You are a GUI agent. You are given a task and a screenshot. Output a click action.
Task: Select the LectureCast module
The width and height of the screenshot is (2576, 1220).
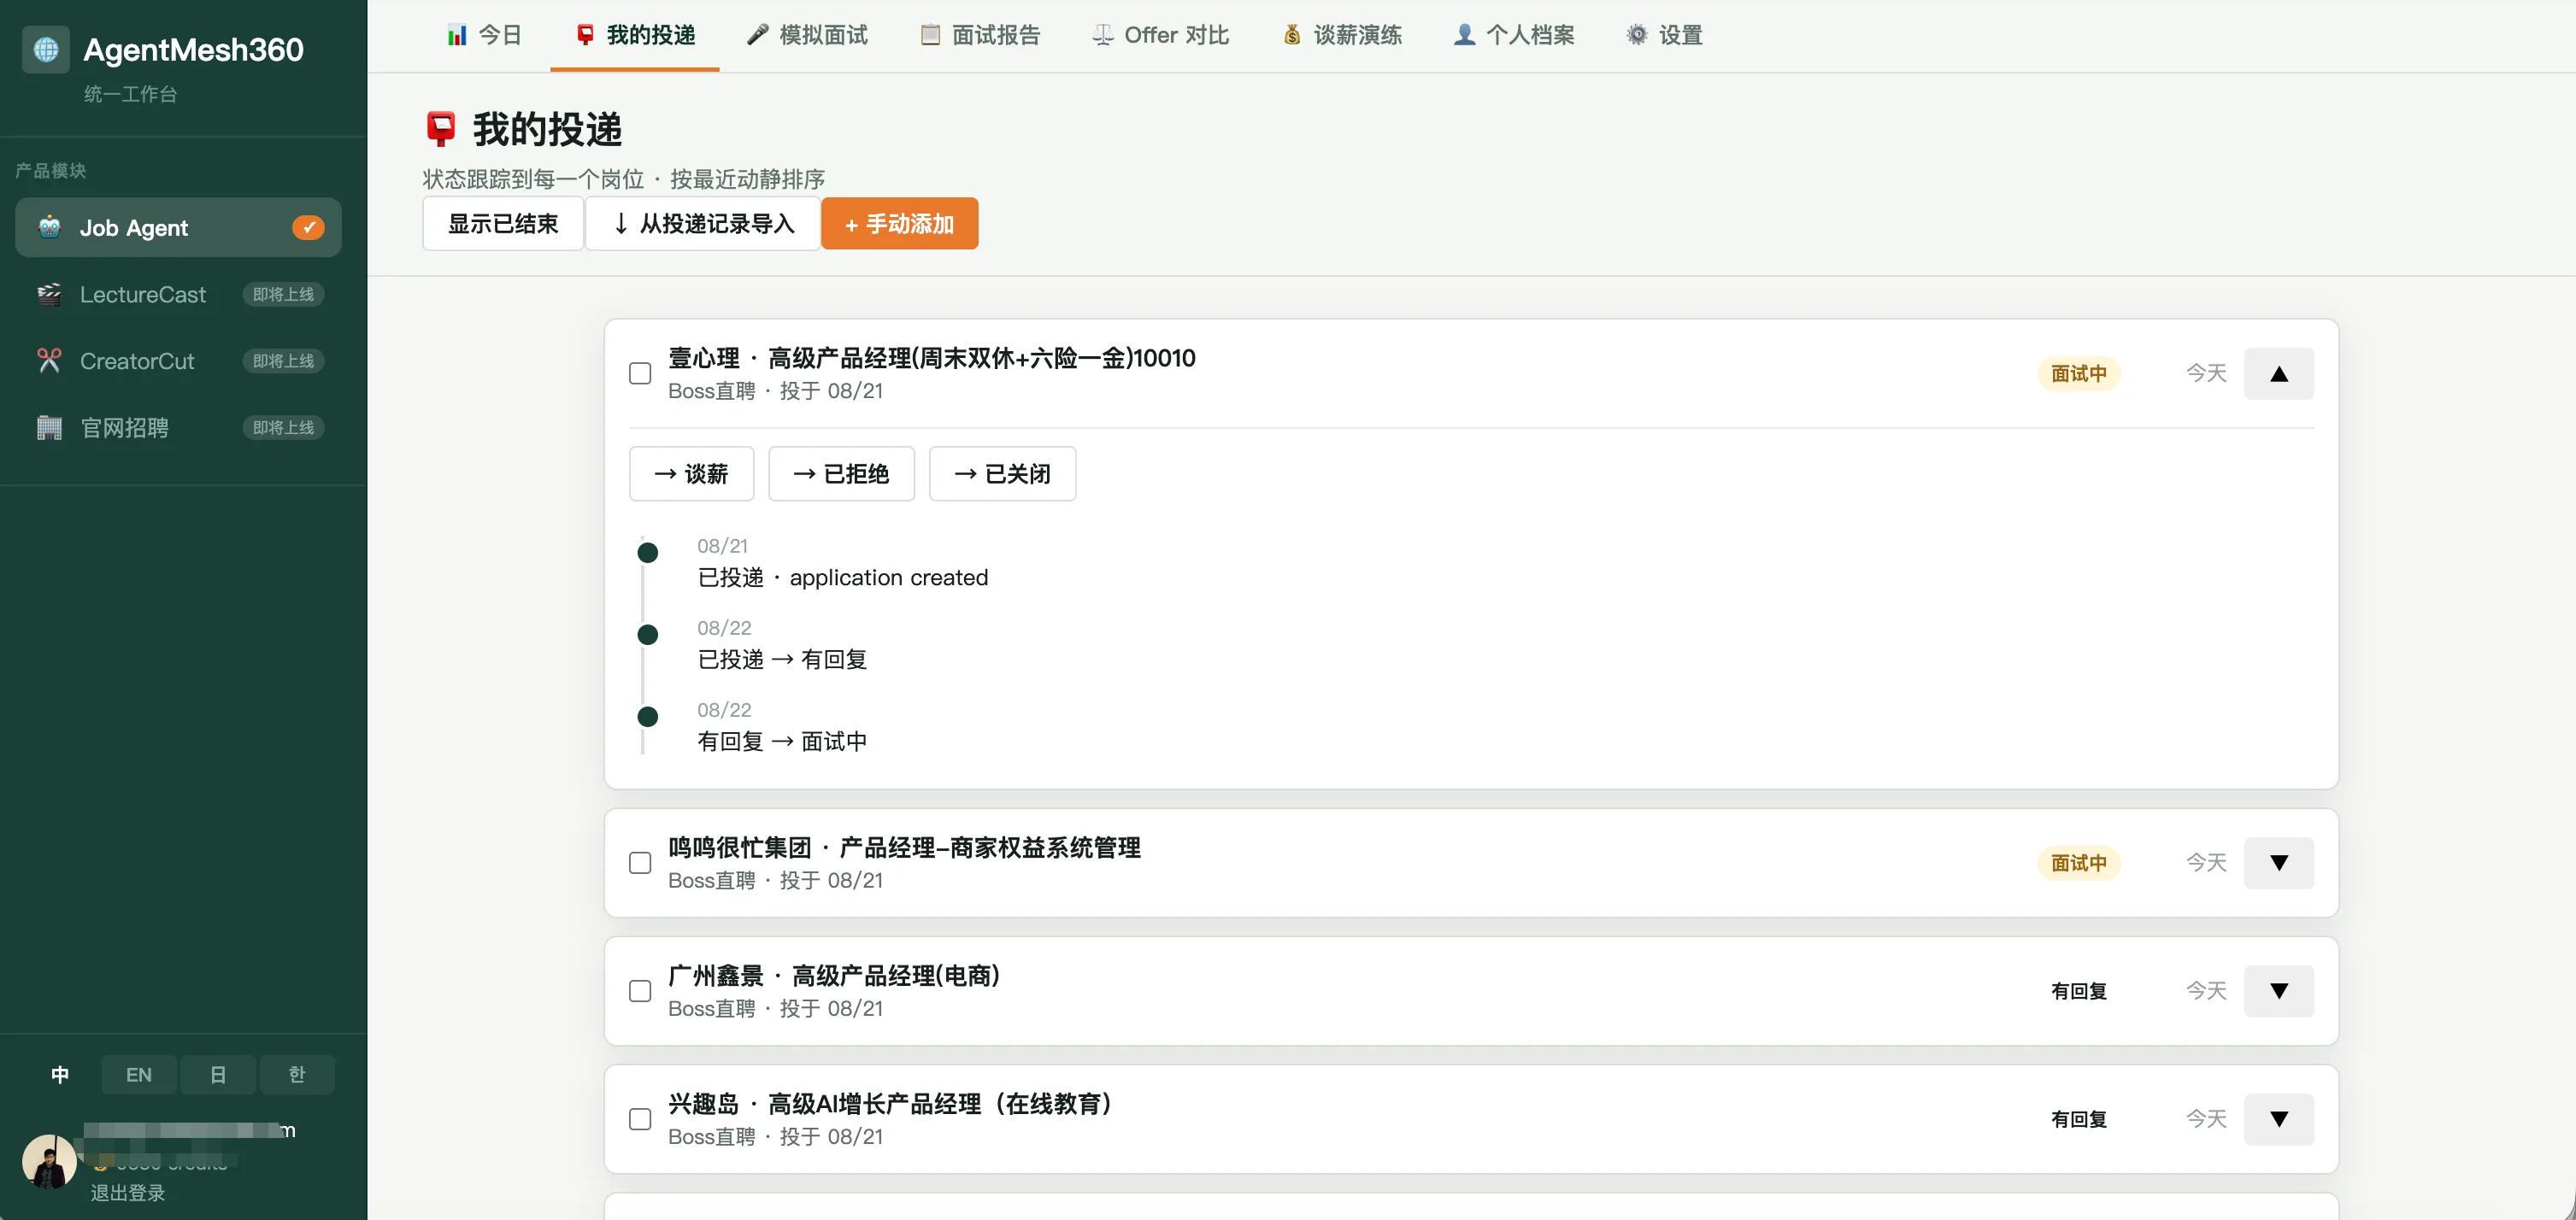178,294
